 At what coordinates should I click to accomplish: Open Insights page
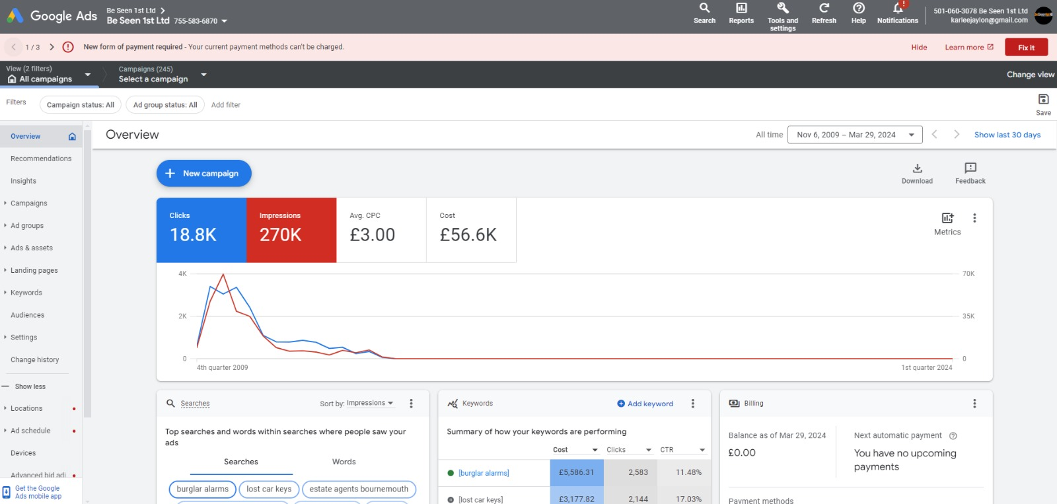pos(23,181)
